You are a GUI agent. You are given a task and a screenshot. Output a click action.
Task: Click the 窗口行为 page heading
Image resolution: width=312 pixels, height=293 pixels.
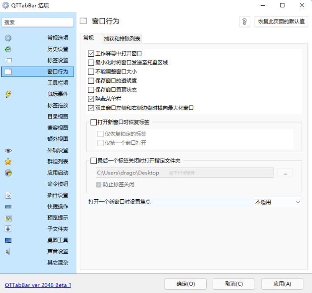click(106, 21)
